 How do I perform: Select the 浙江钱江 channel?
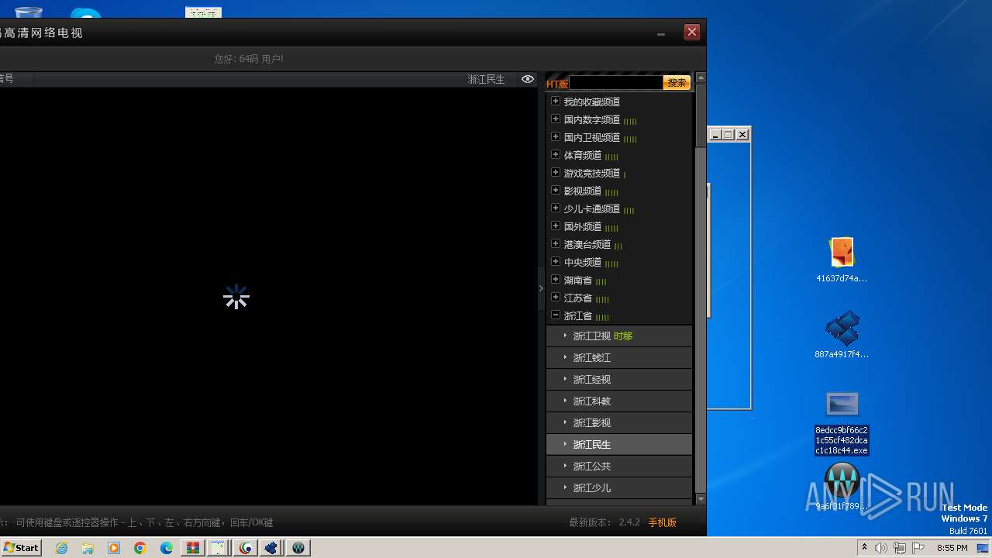pyautogui.click(x=618, y=357)
